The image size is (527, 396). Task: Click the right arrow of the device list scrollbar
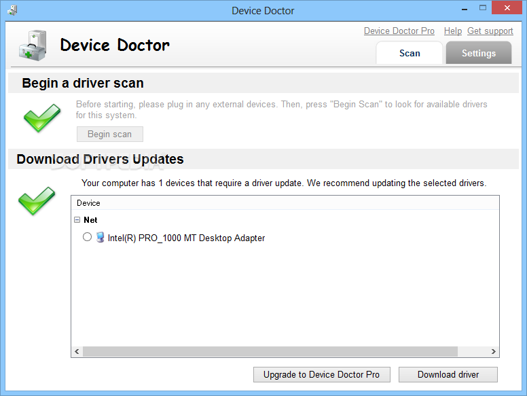tap(494, 352)
